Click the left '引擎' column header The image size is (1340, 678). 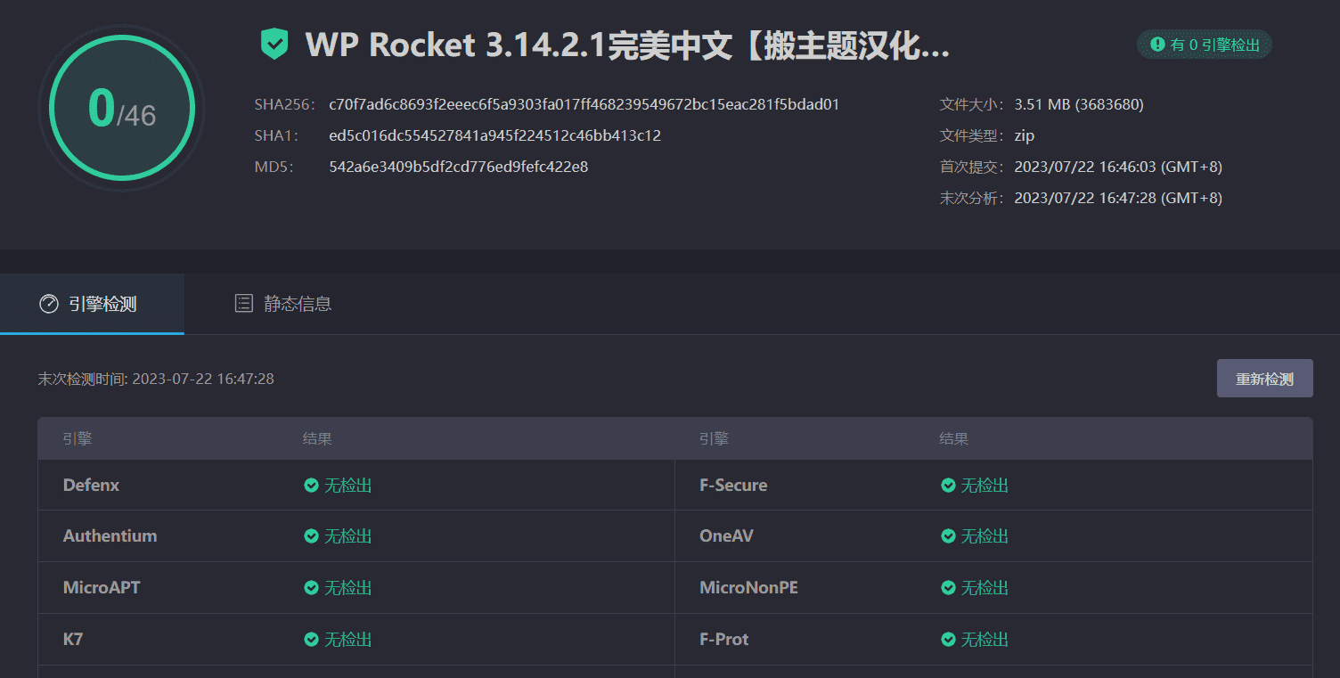tap(78, 438)
